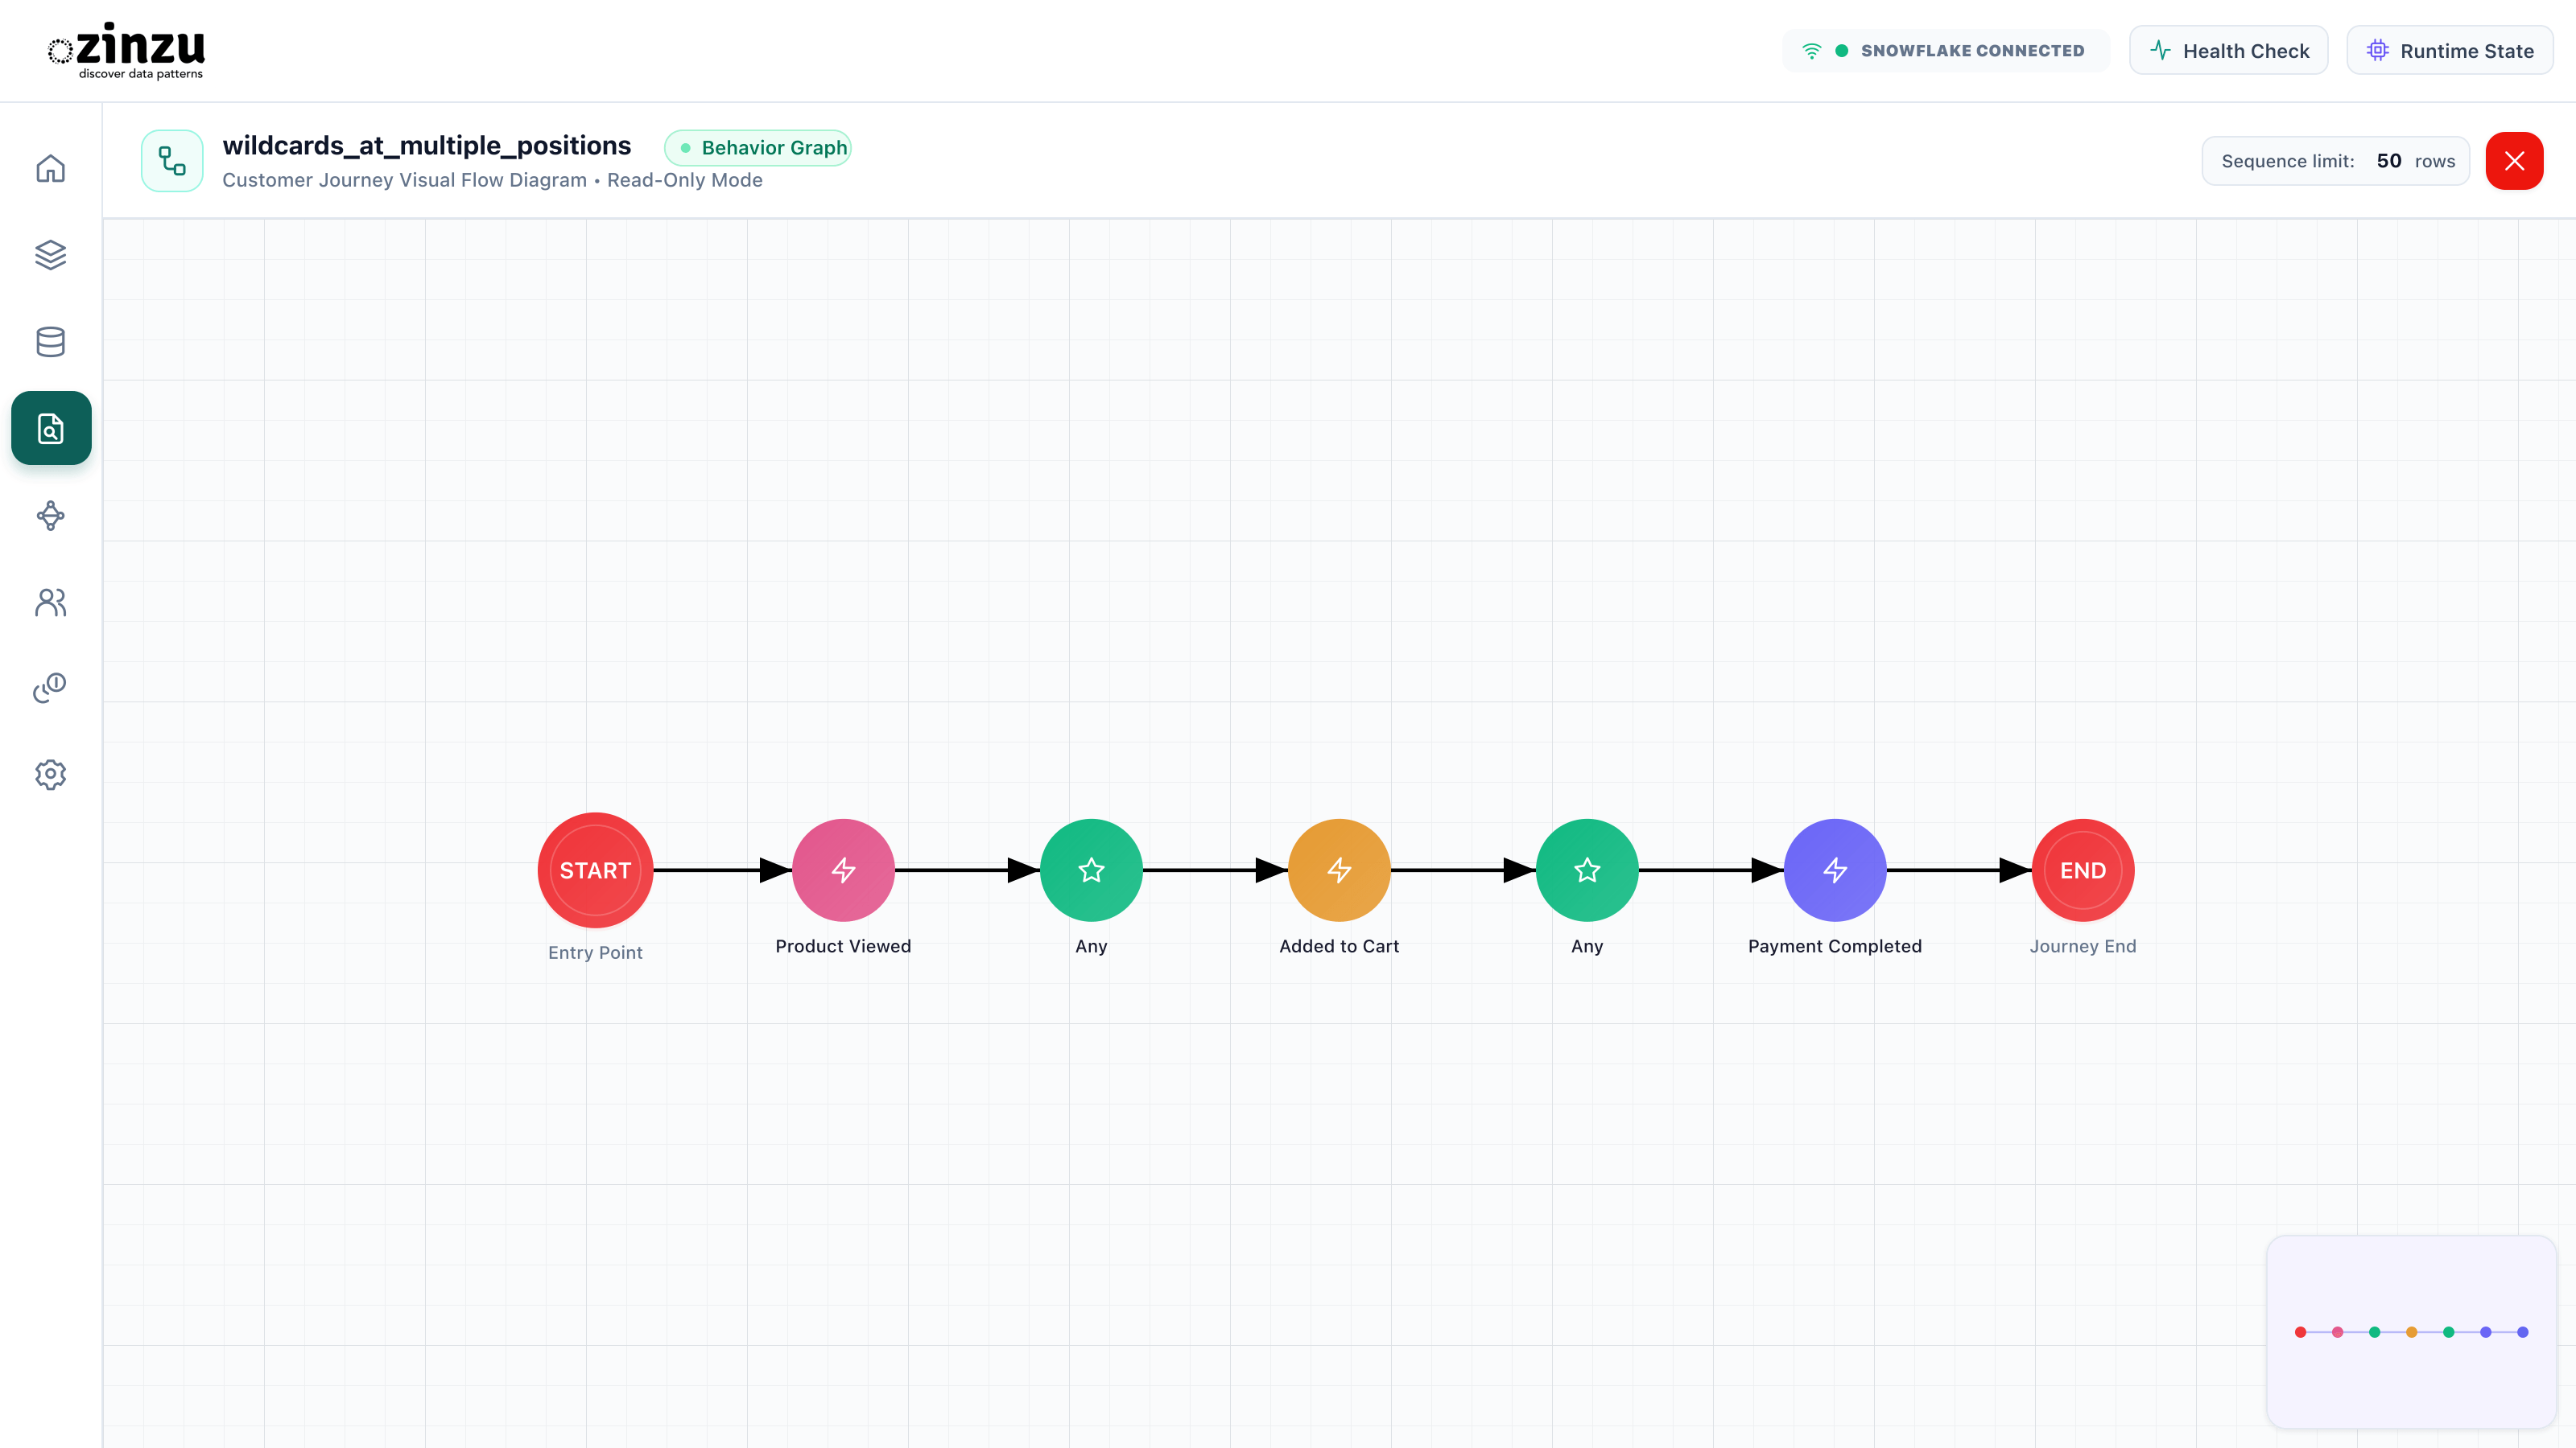The width and height of the screenshot is (2576, 1448).
Task: Open the settings gear sidebar icon
Action: pos(50,775)
